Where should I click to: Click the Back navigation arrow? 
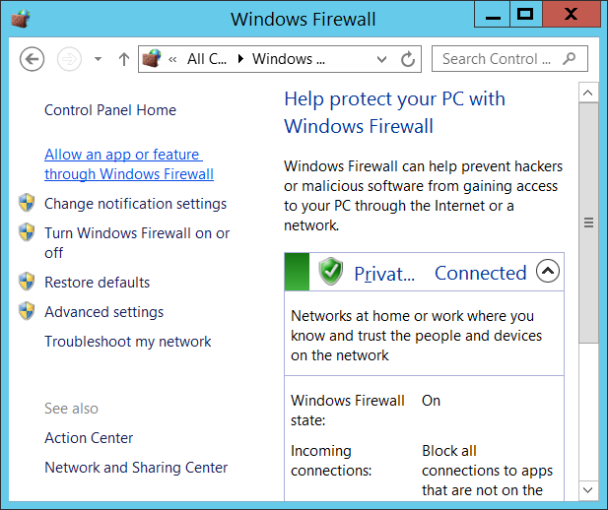click(33, 59)
